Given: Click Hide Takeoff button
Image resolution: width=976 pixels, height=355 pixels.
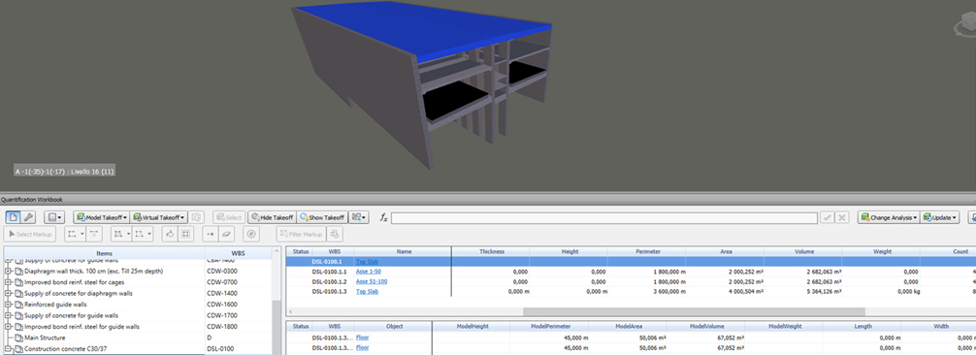Looking at the screenshot, I should pos(272,217).
